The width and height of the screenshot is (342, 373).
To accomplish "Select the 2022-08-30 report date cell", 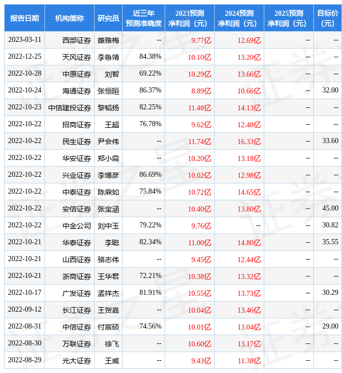I will (x=25, y=343).
